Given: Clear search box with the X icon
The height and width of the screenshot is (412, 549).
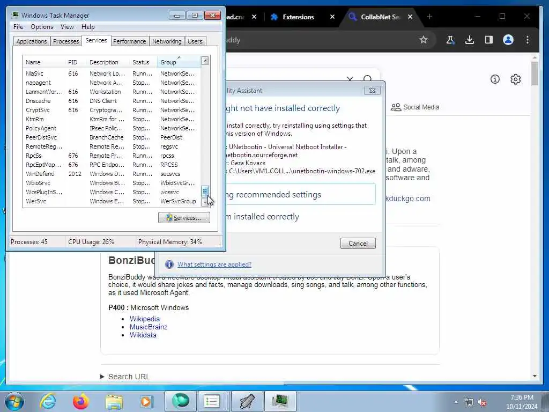Looking at the screenshot, I should 350,78.
